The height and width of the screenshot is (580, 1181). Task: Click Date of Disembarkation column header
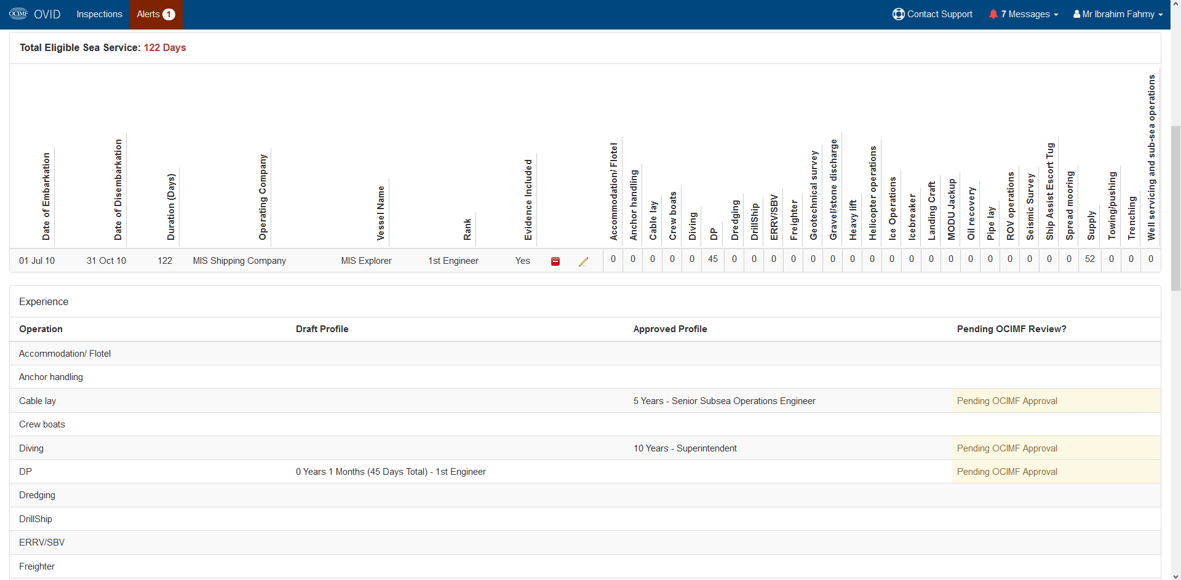(x=118, y=189)
